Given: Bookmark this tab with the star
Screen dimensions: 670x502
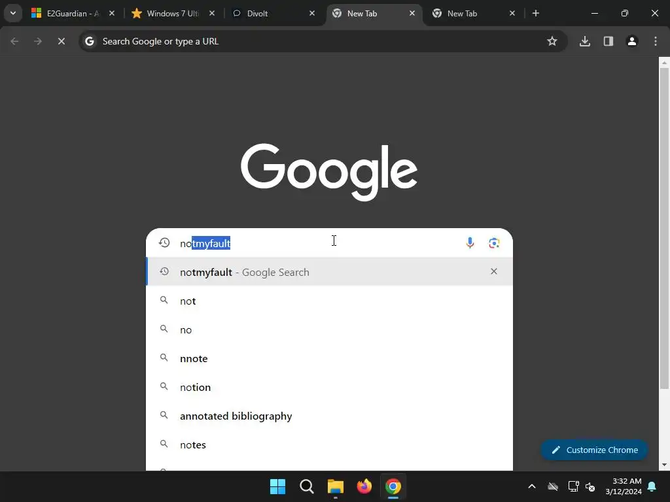Looking at the screenshot, I should (x=552, y=41).
